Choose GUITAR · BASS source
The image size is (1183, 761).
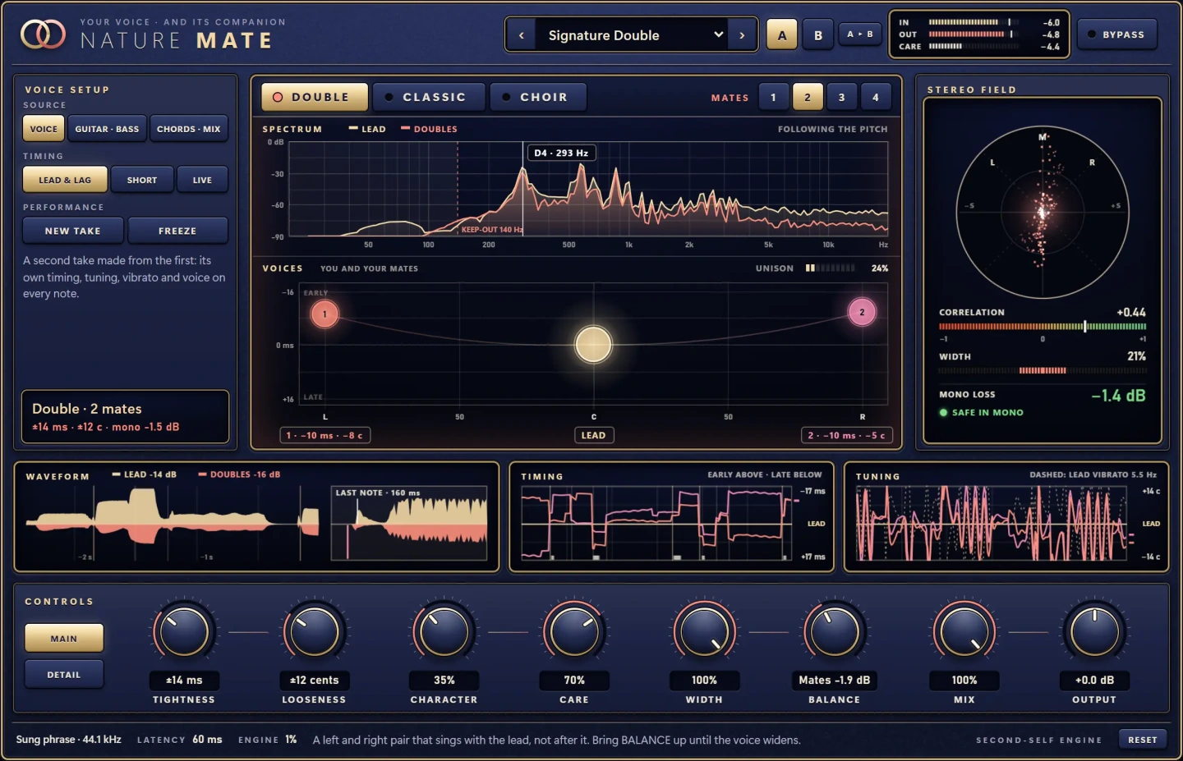[x=107, y=129]
